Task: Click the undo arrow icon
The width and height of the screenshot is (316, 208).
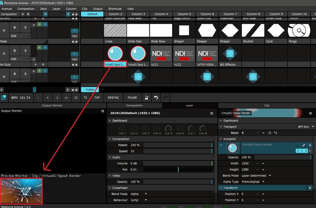Action: [x=156, y=98]
